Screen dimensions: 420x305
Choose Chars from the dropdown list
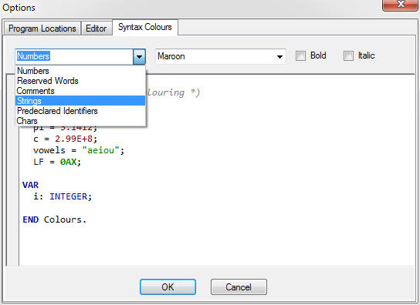80,121
